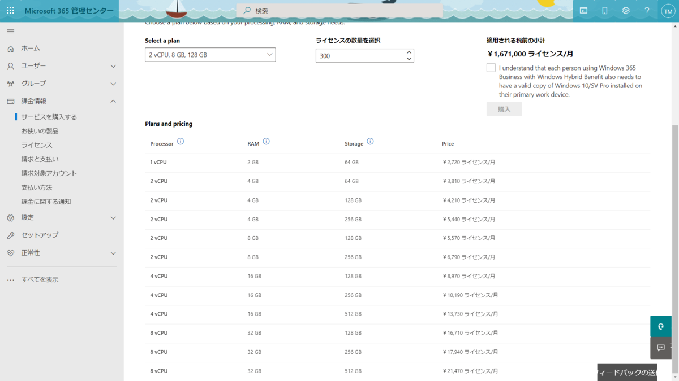Click the heart icon beside 正常性
679x381 pixels.
[x=10, y=253]
